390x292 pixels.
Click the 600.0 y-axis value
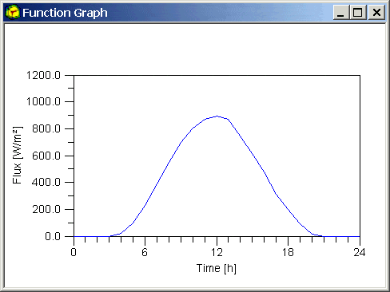tap(46, 156)
